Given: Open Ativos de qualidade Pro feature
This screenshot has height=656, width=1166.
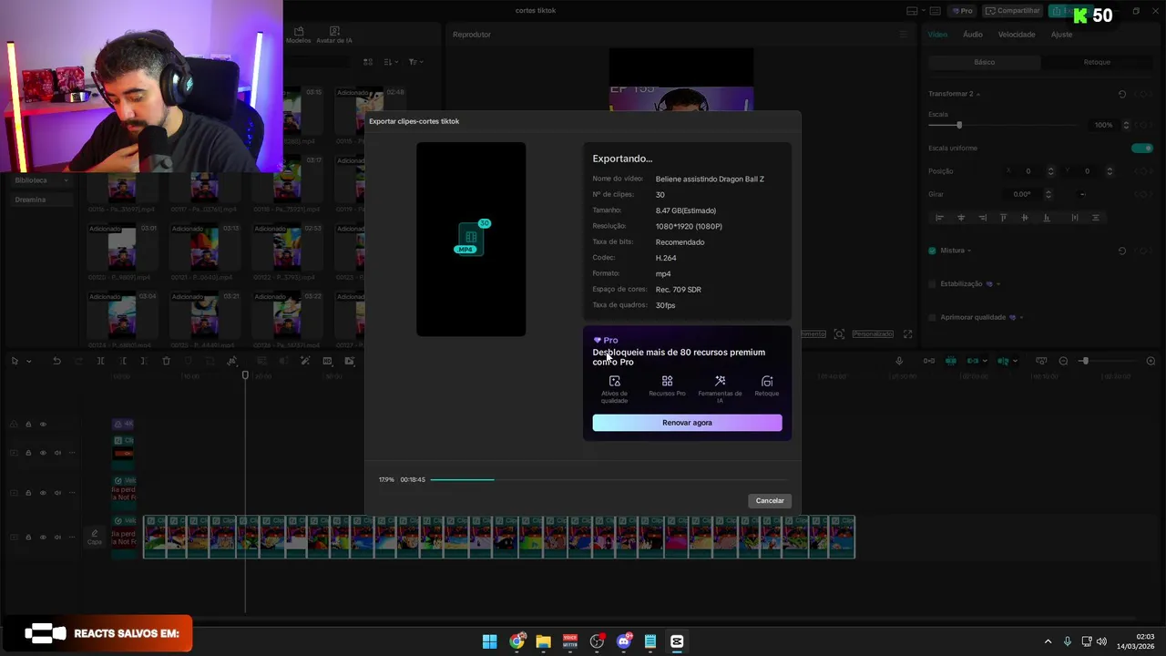Looking at the screenshot, I should click(x=614, y=389).
